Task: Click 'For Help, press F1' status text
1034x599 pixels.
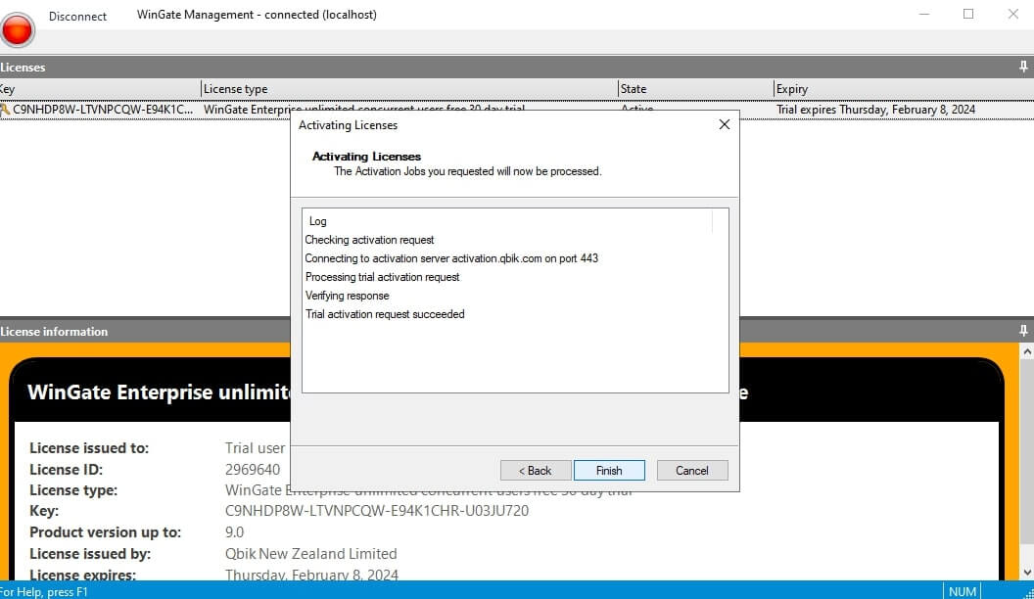Action: pyautogui.click(x=44, y=592)
